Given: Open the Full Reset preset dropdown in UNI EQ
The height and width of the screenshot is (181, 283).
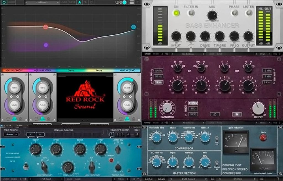Looking at the screenshot, I should click(x=42, y=2).
